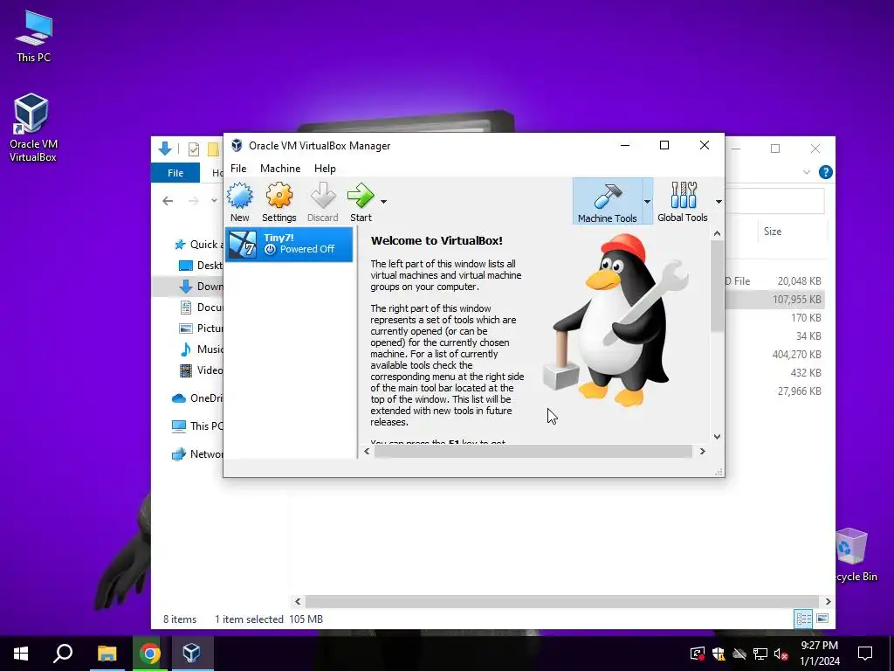Image resolution: width=894 pixels, height=671 pixels.
Task: Select the Recycle Bin desktop icon
Action: [853, 555]
